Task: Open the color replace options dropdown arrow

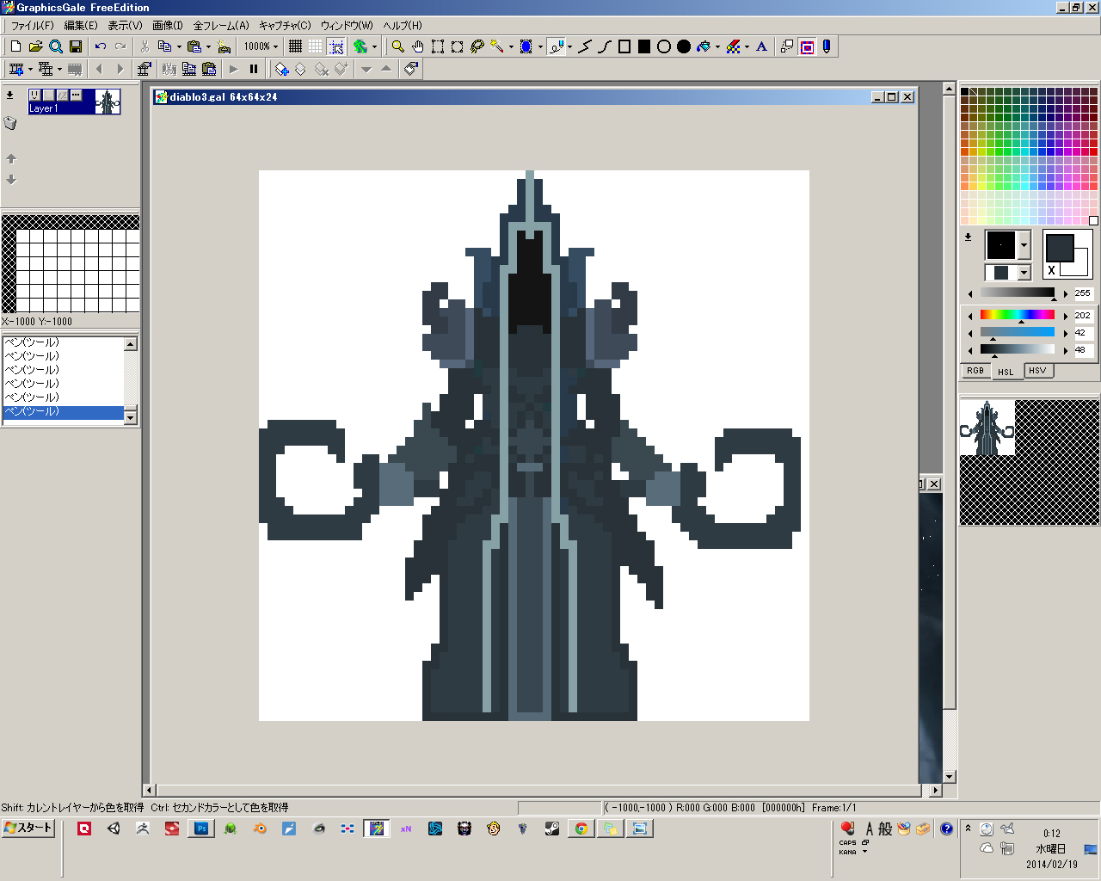Action: 747,46
